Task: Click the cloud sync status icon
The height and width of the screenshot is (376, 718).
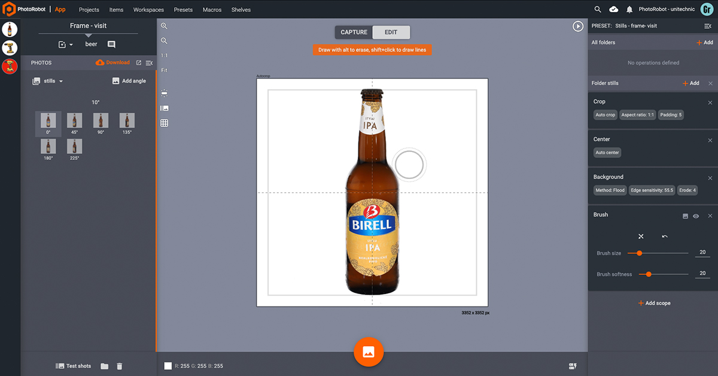Action: click(x=613, y=10)
